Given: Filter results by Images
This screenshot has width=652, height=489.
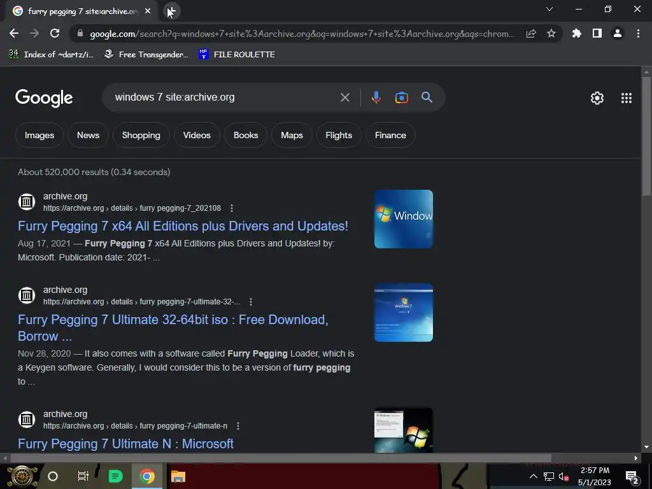Looking at the screenshot, I should 39,135.
